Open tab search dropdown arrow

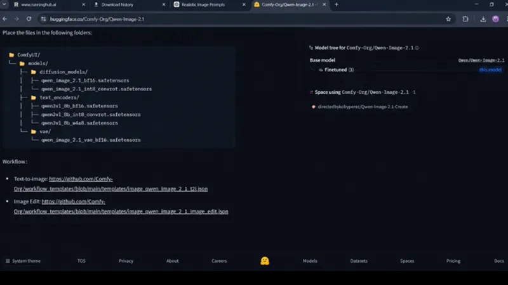pyautogui.click(x=4, y=4)
